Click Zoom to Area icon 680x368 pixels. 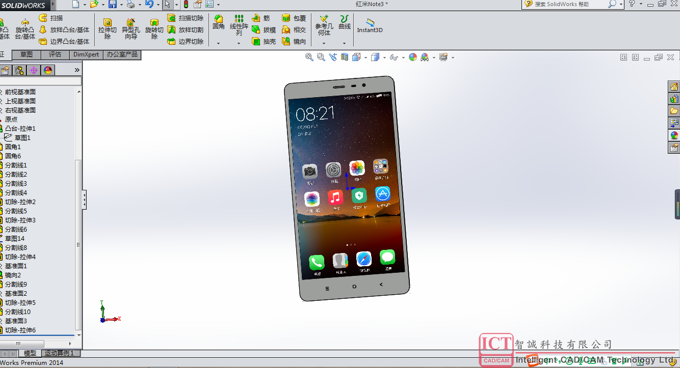(321, 57)
